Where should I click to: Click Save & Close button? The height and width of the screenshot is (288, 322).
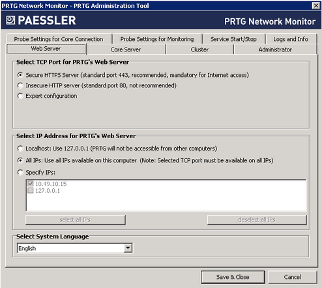pyautogui.click(x=233, y=277)
